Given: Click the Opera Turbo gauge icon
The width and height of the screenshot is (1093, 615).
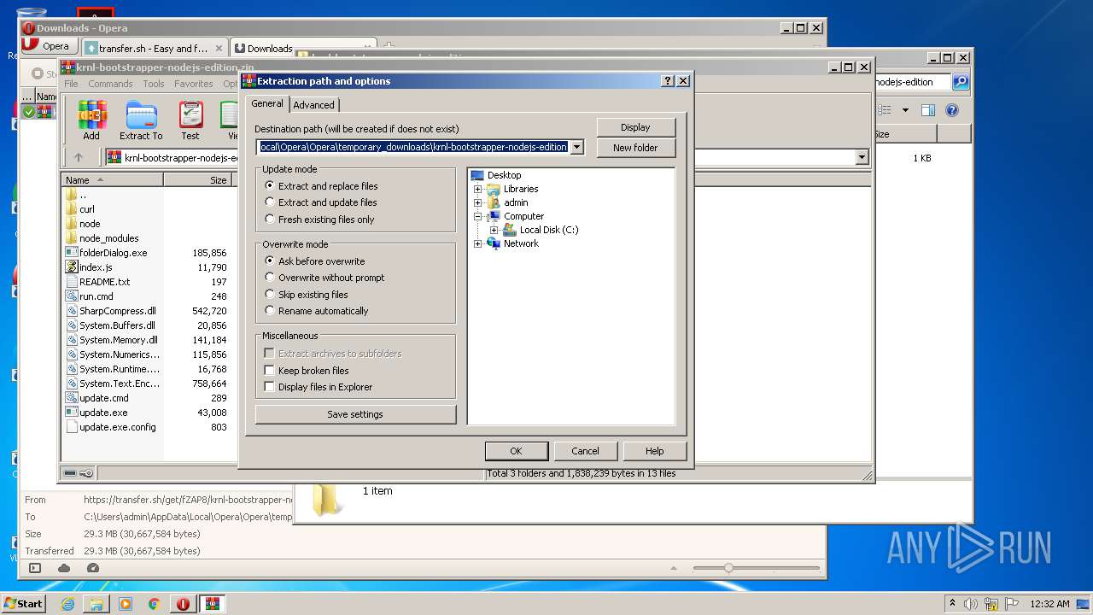Looking at the screenshot, I should click(x=93, y=568).
